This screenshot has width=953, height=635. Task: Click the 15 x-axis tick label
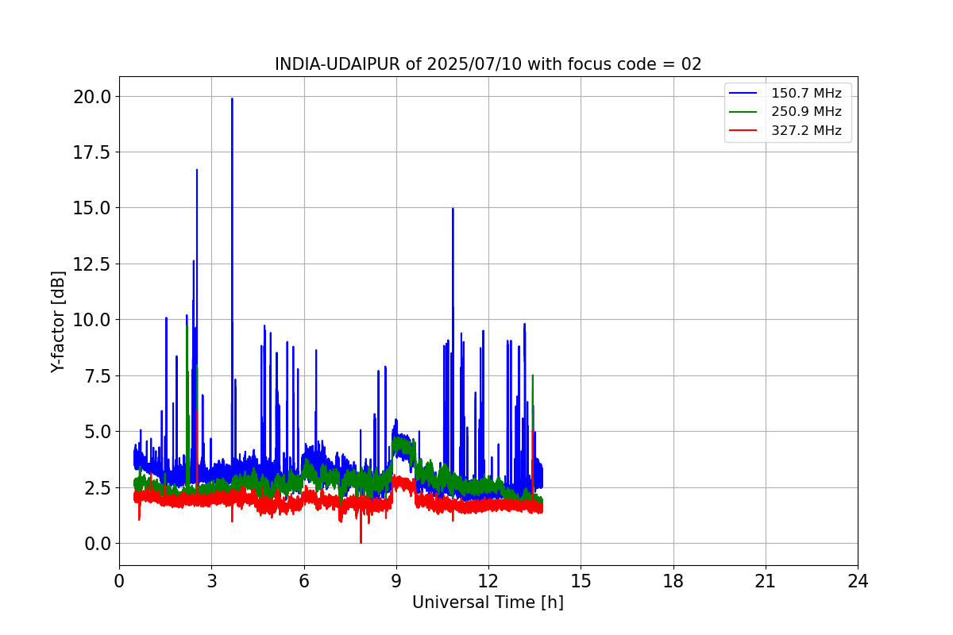(x=581, y=581)
